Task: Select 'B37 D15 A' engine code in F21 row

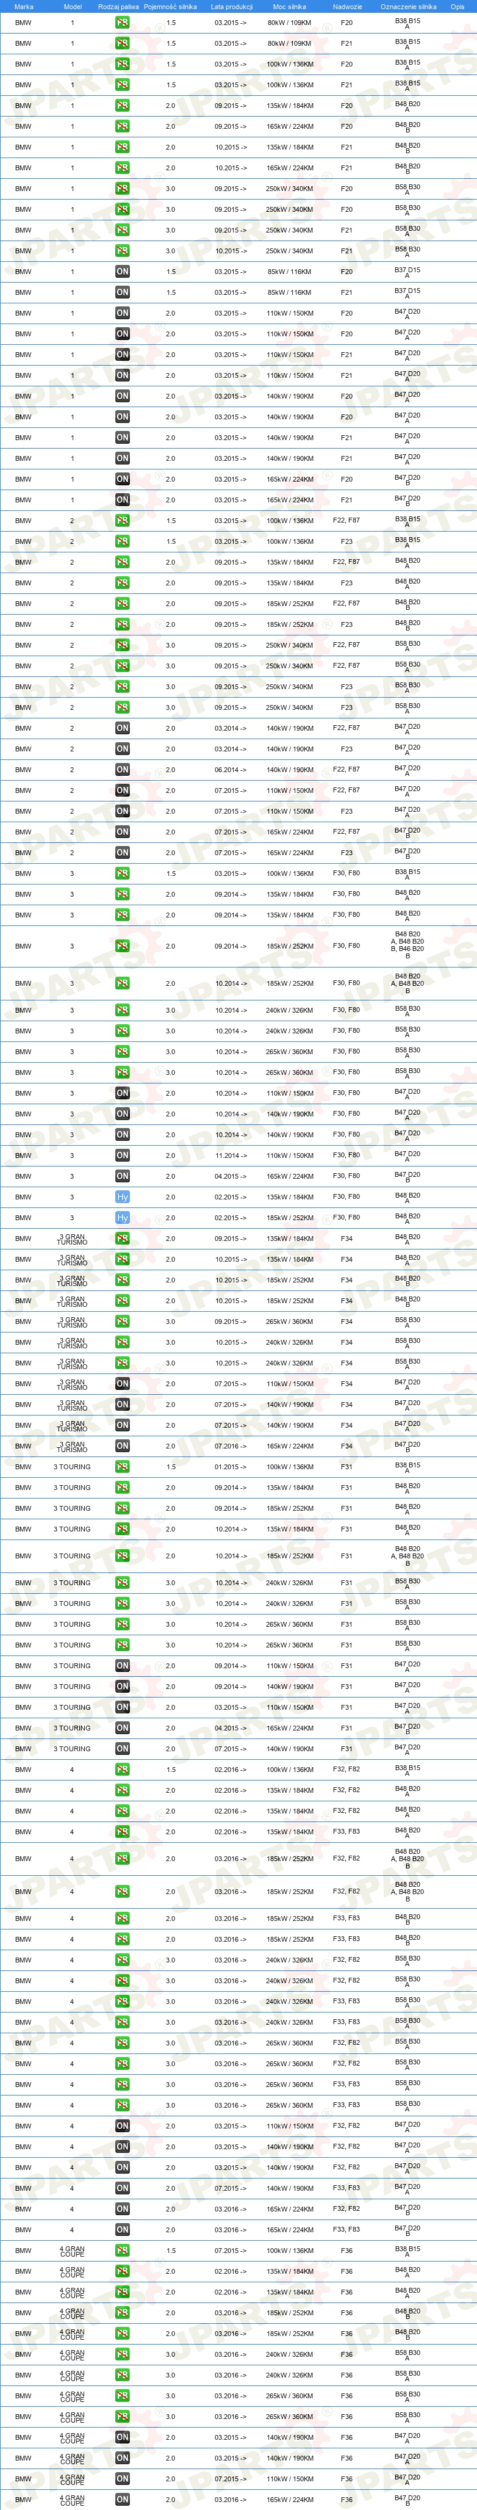Action: point(407,292)
